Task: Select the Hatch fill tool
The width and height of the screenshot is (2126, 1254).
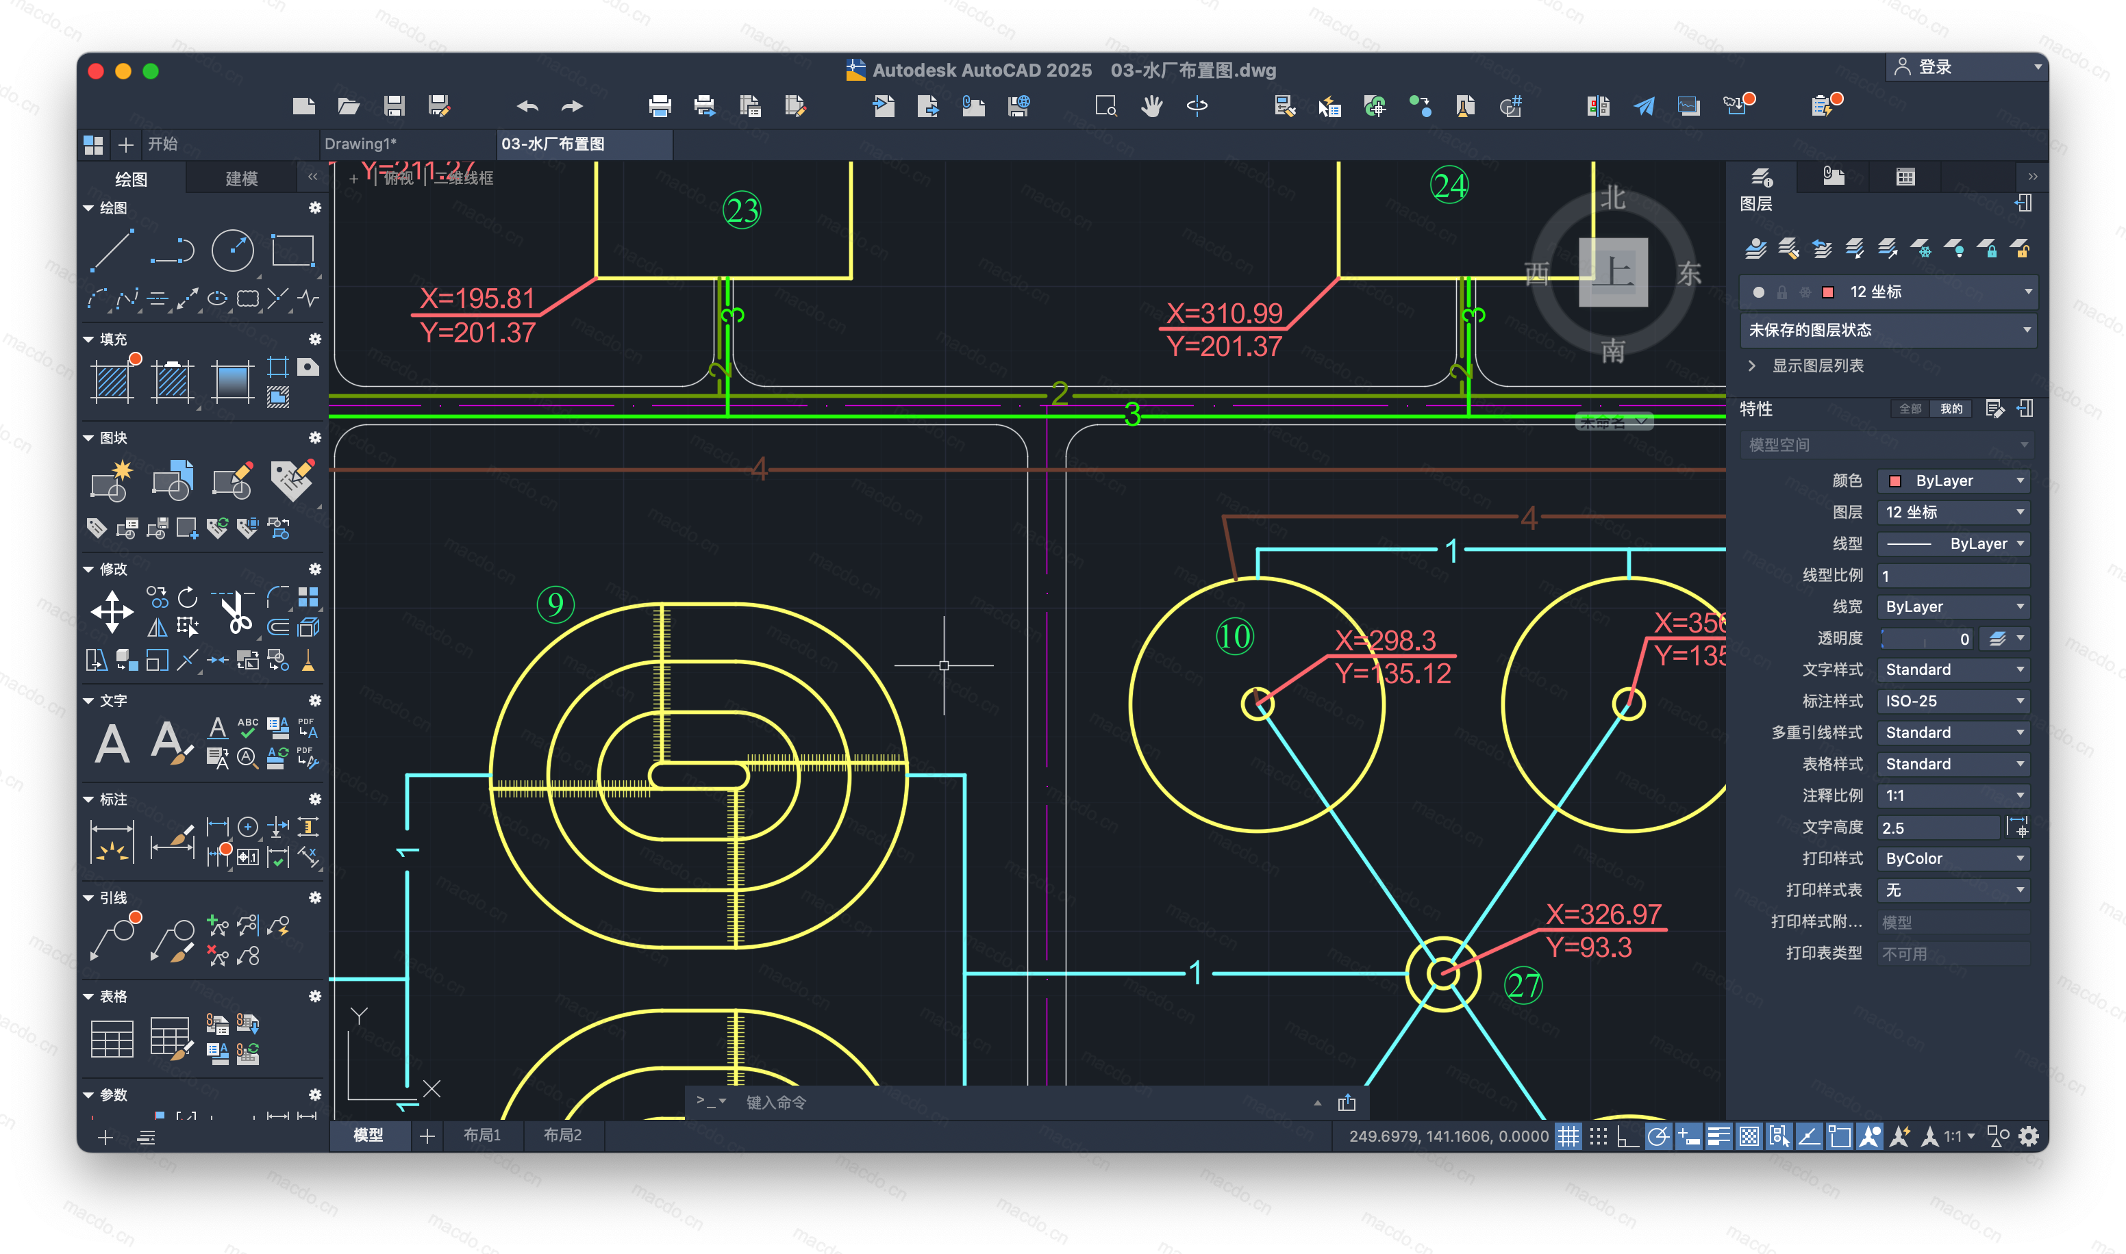Action: tap(112, 381)
